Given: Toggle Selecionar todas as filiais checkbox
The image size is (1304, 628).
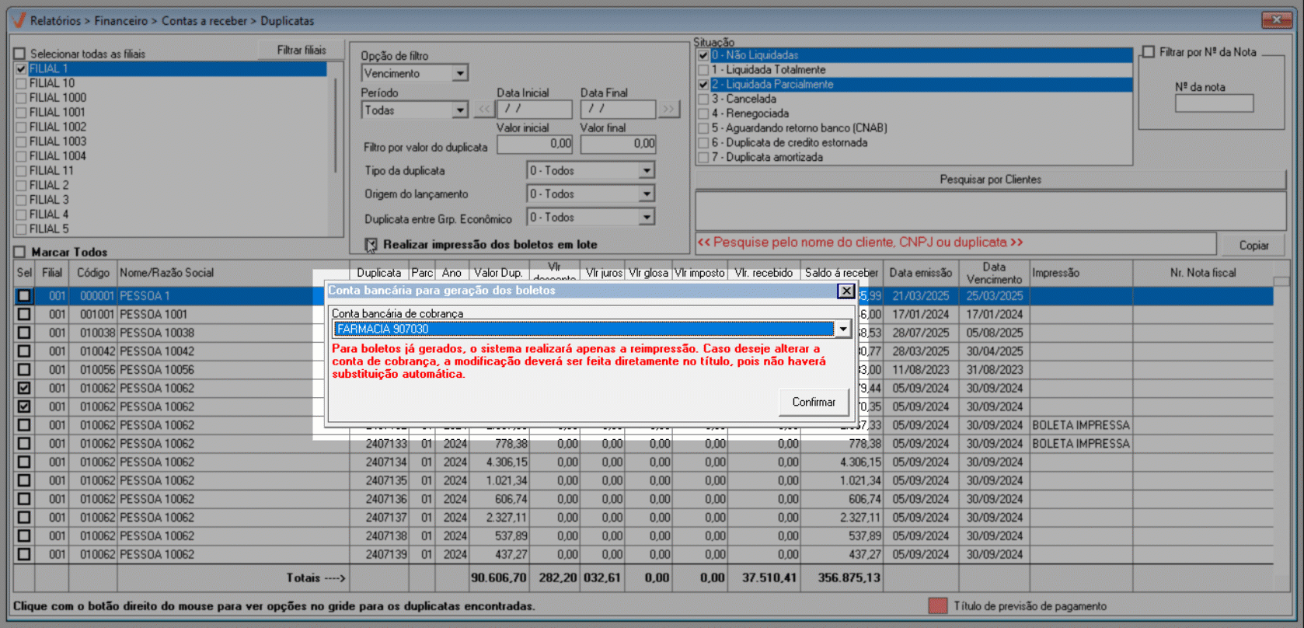Looking at the screenshot, I should [x=19, y=54].
